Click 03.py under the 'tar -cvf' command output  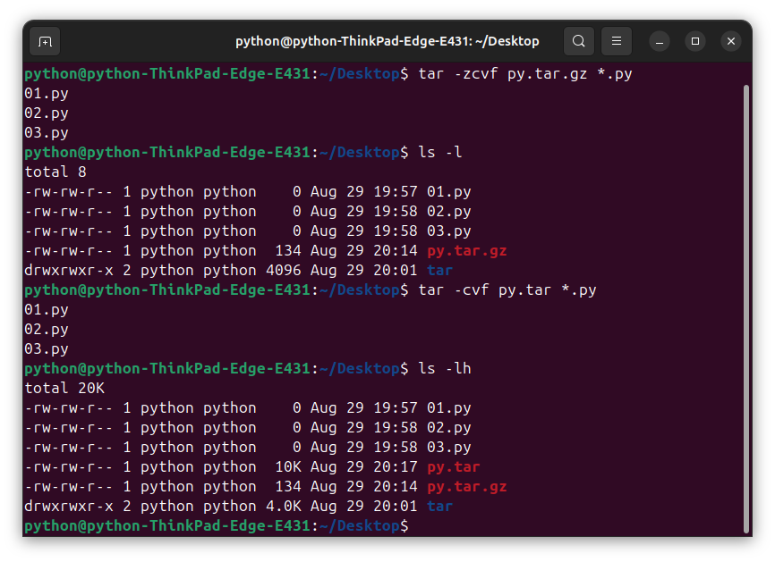click(x=47, y=349)
